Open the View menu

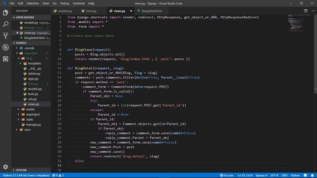(46, 3)
